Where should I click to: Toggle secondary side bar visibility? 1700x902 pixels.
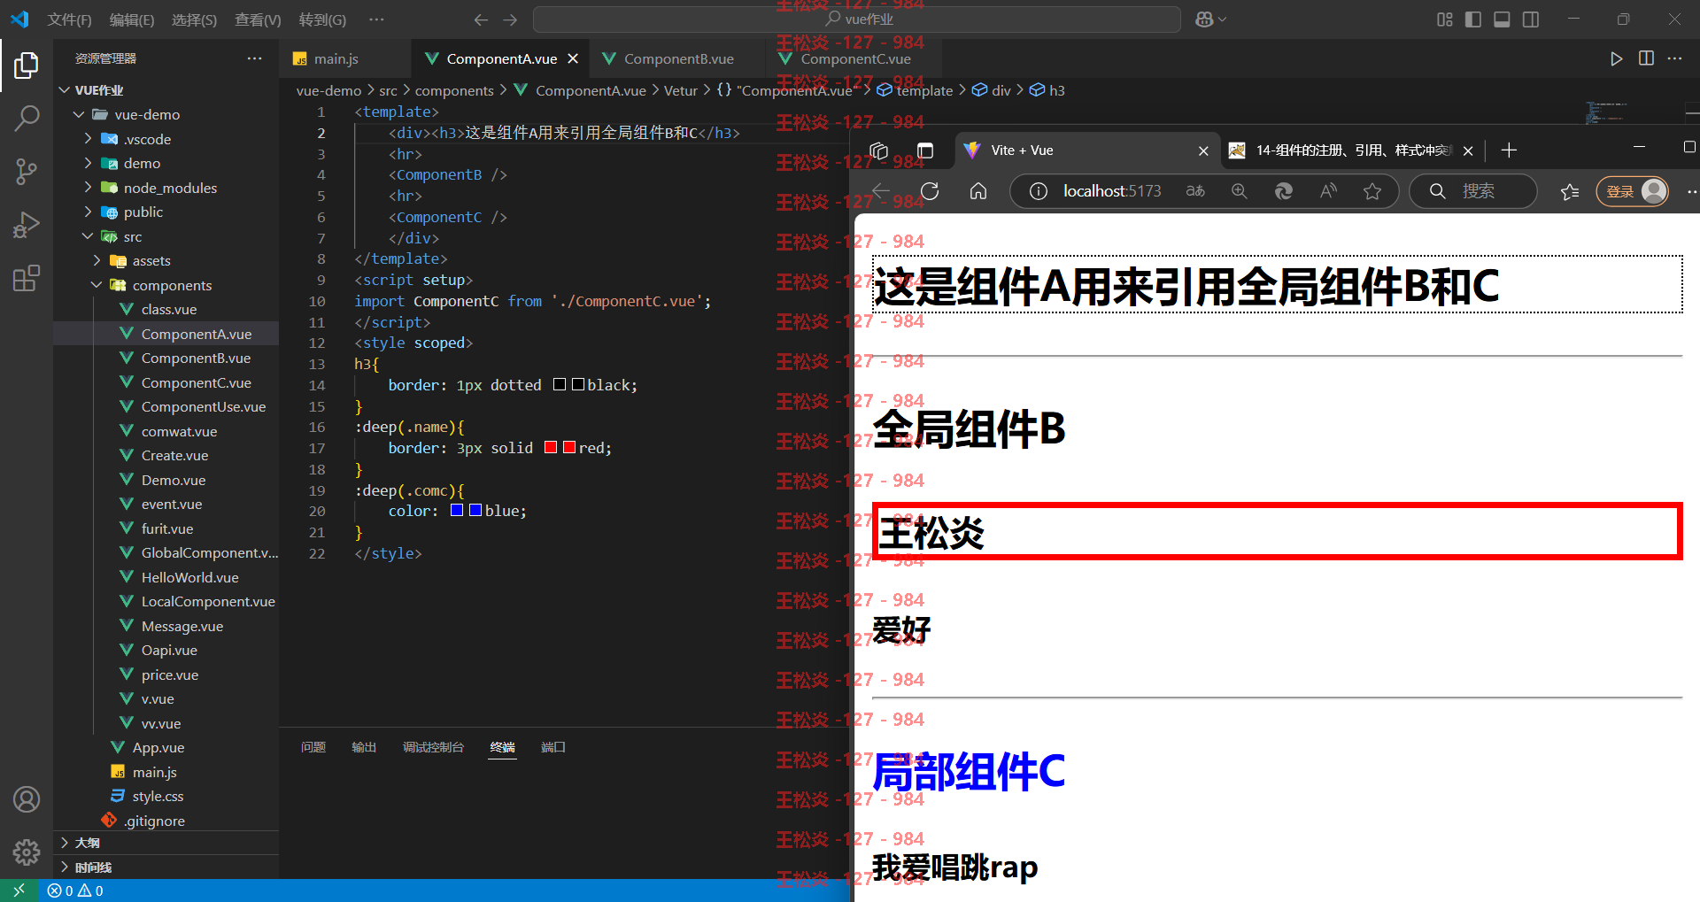1530,19
